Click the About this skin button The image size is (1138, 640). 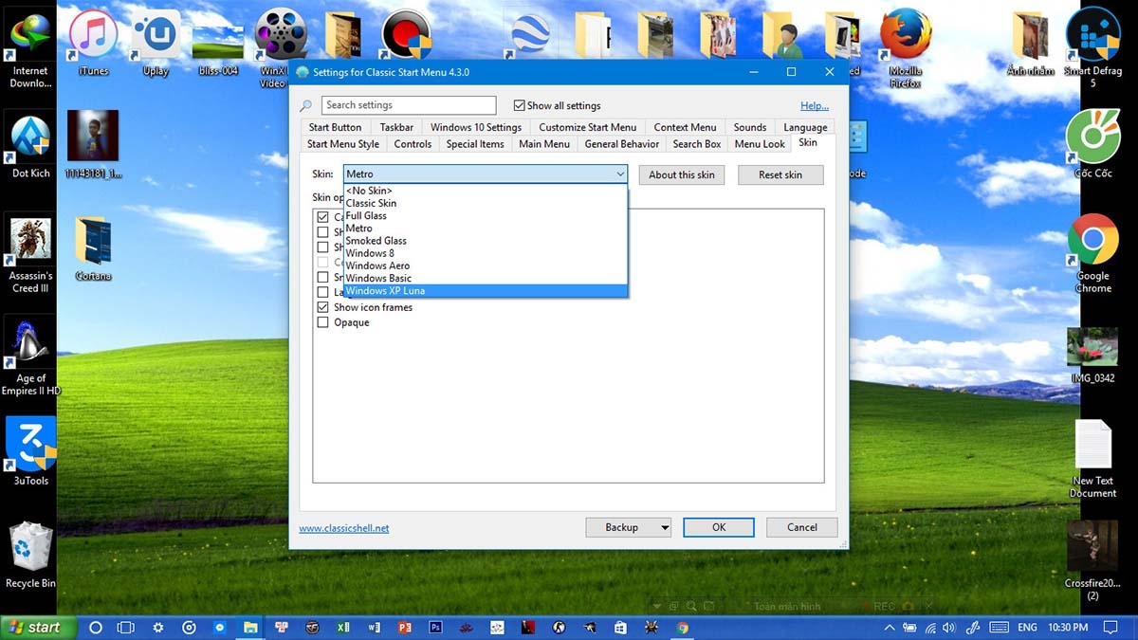click(x=682, y=174)
